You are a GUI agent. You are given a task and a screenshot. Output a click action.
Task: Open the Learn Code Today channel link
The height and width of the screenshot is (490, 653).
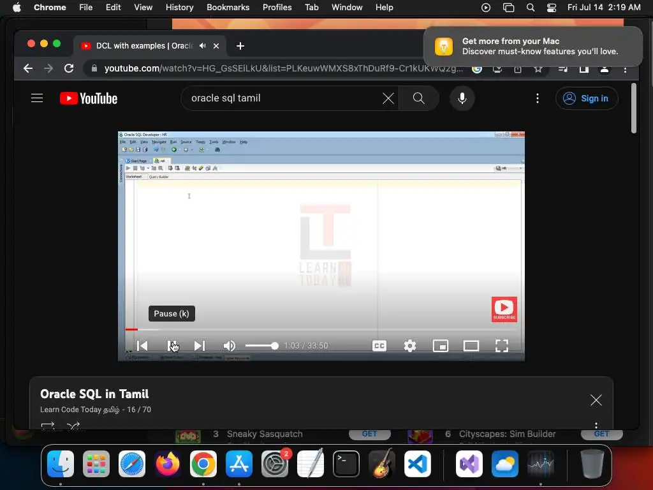(80, 410)
